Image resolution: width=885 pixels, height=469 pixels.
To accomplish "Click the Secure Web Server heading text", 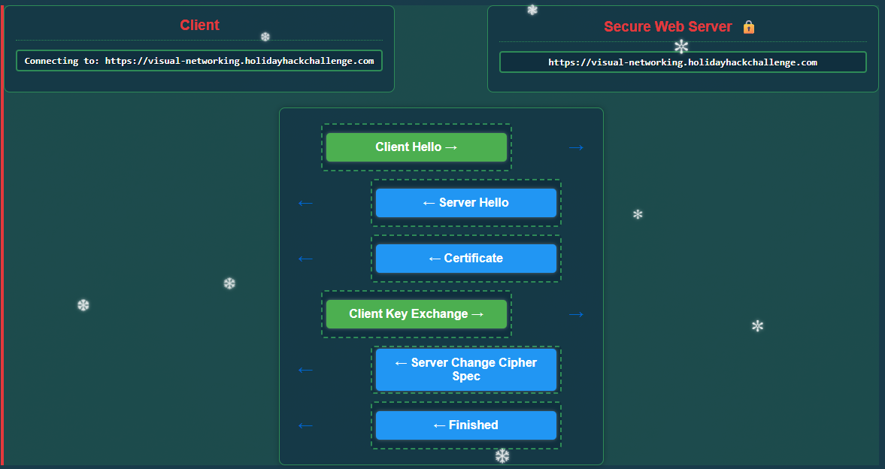I will (668, 26).
